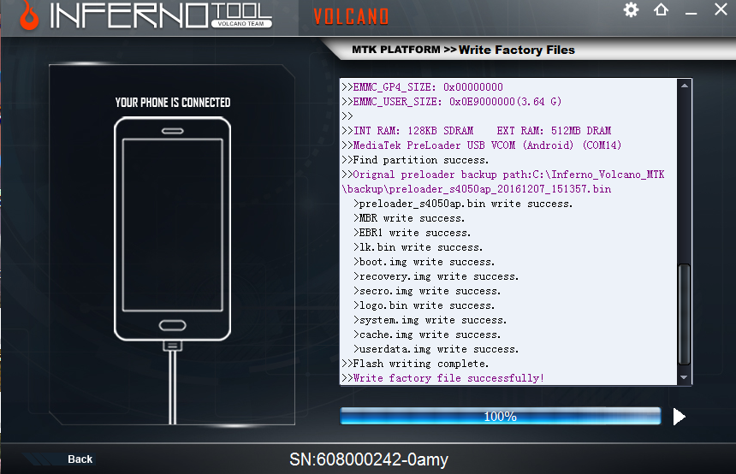The image size is (736, 474).
Task: Click the serial number SN:608000242-0amy
Action: (x=369, y=459)
